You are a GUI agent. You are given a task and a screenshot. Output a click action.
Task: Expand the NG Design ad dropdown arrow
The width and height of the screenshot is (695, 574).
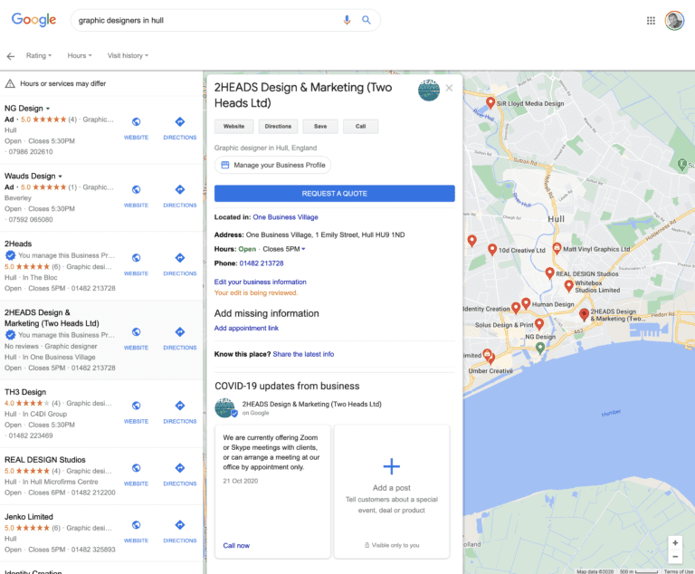[48, 109]
